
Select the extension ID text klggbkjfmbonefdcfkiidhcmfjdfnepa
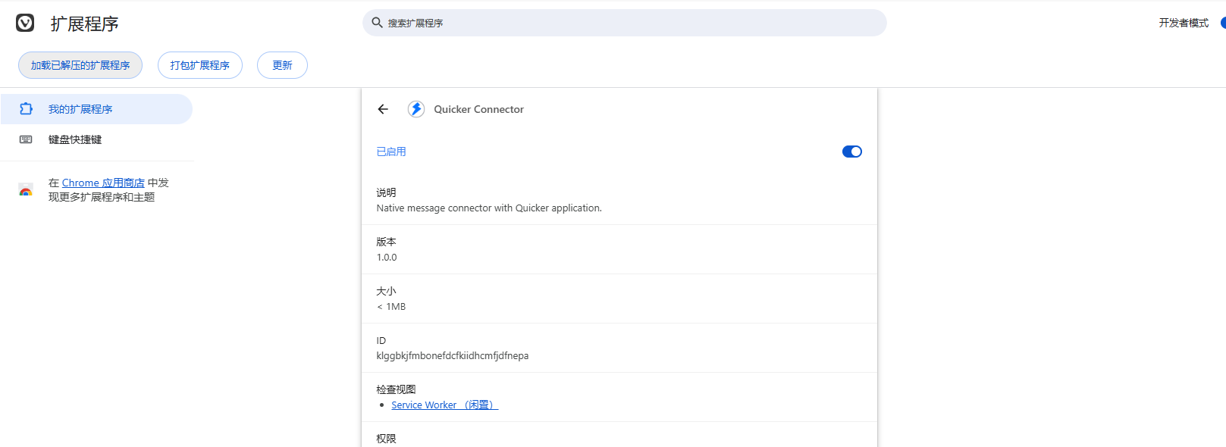(x=453, y=356)
